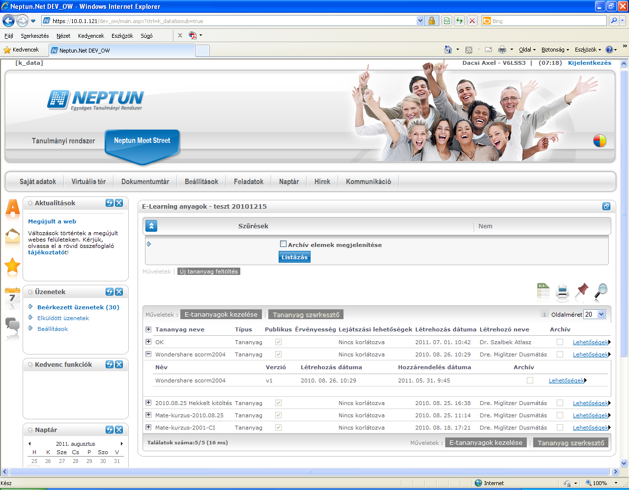Click Kijelentkezés logout link
This screenshot has width=629, height=490.
590,63
